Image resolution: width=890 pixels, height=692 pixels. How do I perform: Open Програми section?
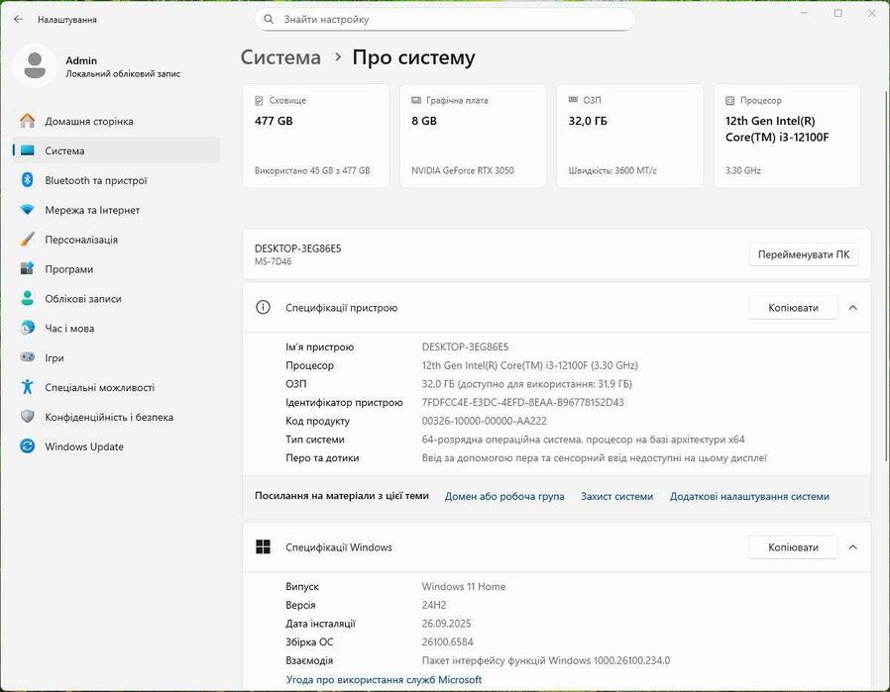(x=69, y=269)
